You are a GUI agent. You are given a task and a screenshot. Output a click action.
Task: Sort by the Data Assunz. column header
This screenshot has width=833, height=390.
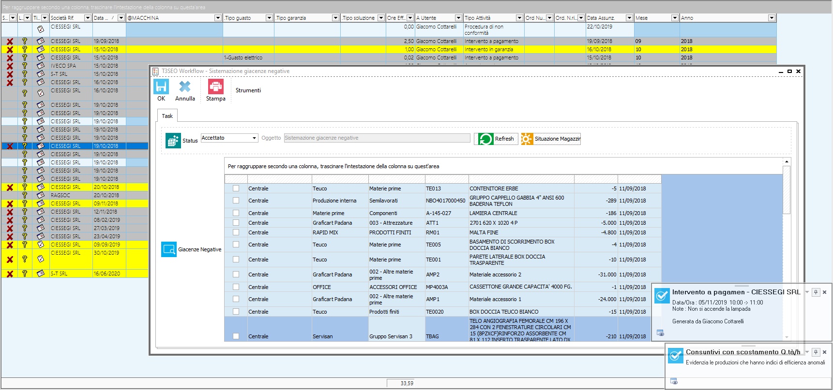[601, 18]
